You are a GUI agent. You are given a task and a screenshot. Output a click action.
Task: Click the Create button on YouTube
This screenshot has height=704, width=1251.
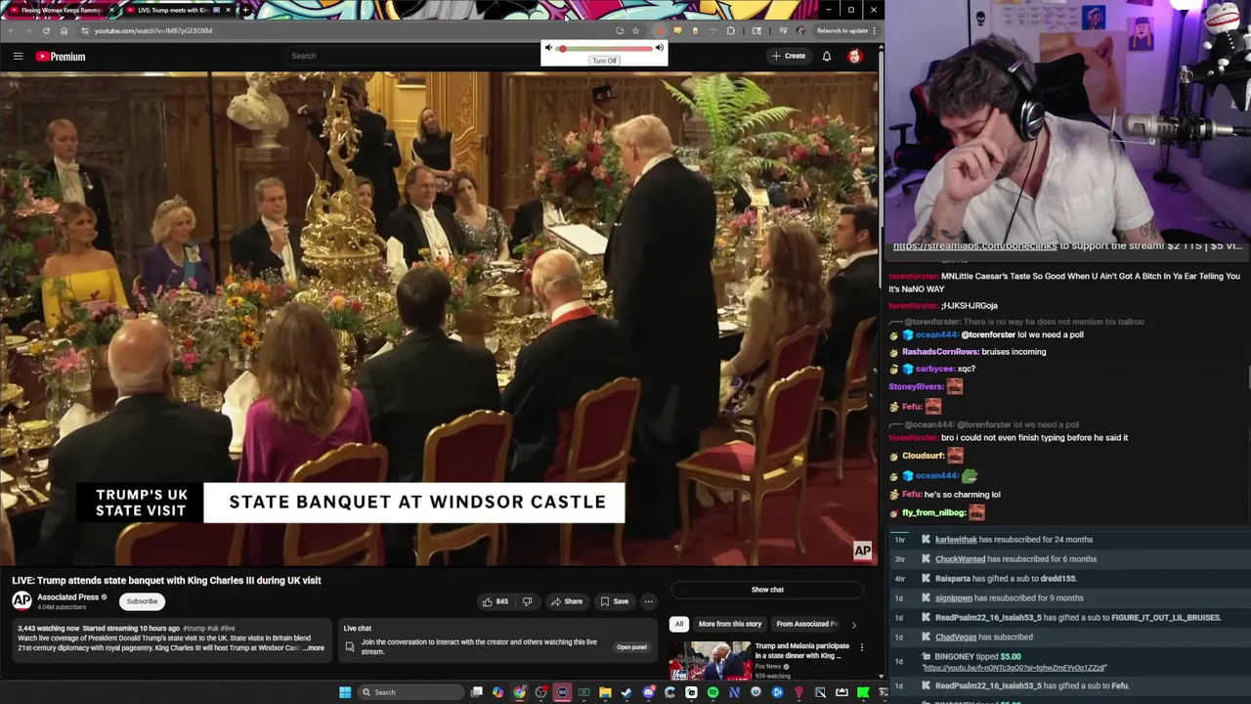coord(789,56)
